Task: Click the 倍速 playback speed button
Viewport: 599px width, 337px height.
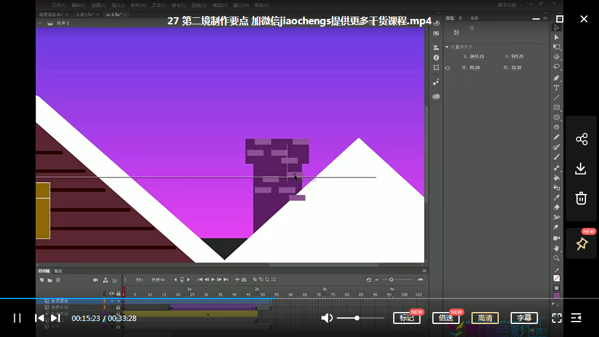Action: (x=446, y=318)
